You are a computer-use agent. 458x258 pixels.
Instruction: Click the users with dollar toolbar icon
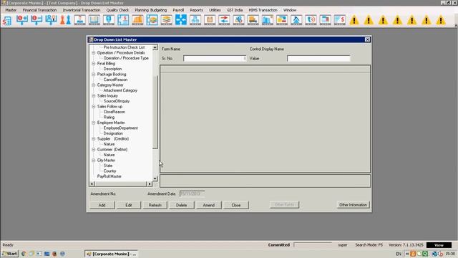pyautogui.click(x=51, y=20)
